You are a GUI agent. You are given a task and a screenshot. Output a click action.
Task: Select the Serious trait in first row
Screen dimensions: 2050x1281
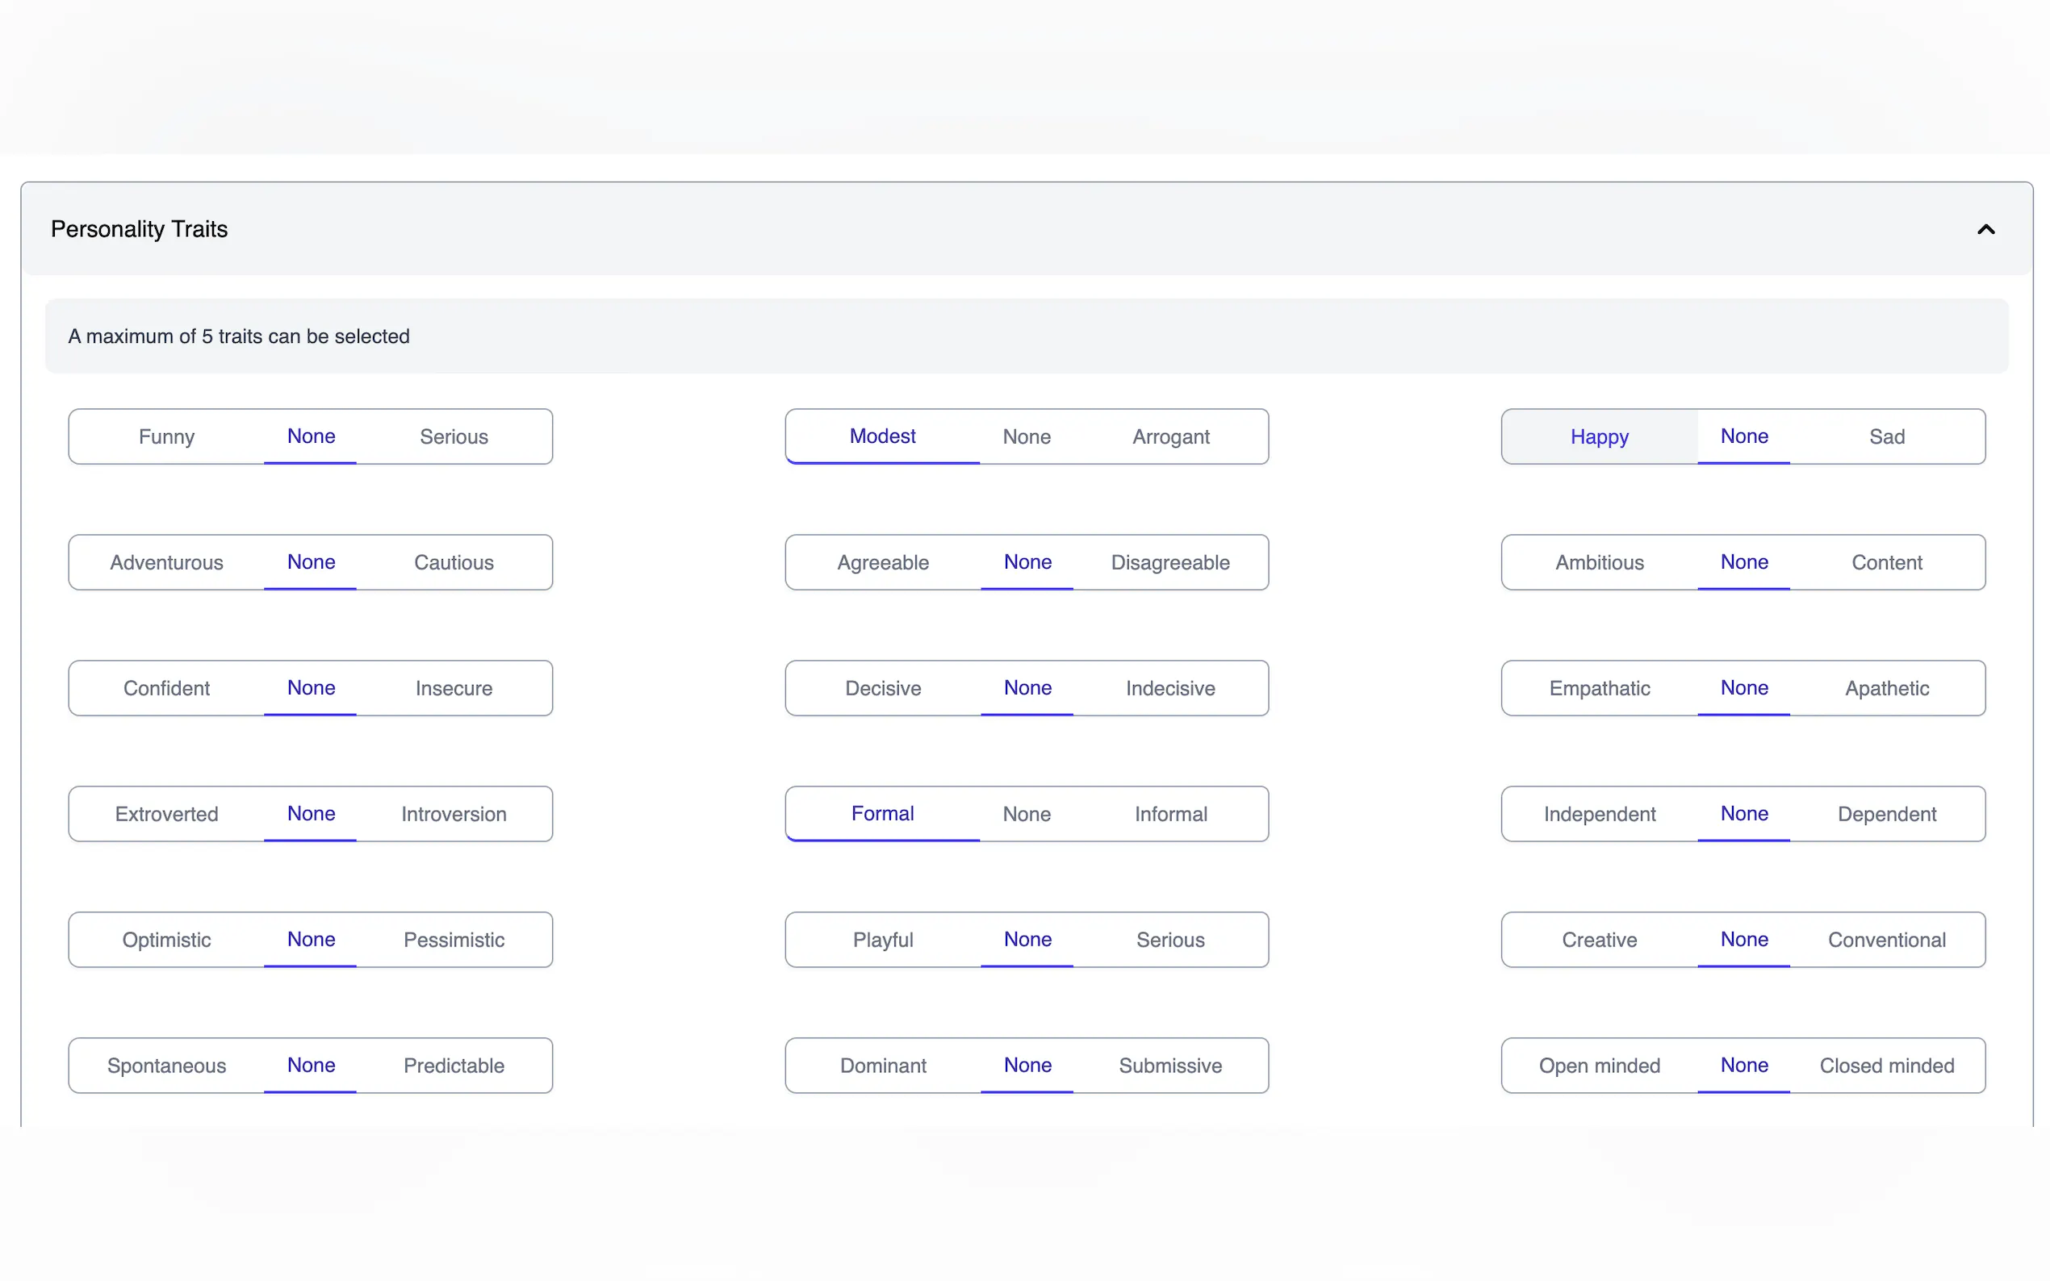click(454, 436)
